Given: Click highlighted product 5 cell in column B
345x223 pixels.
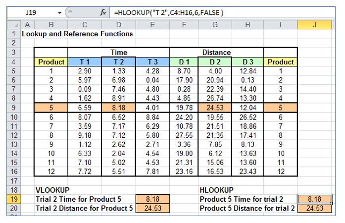Looking at the screenshot, I should 51,108.
